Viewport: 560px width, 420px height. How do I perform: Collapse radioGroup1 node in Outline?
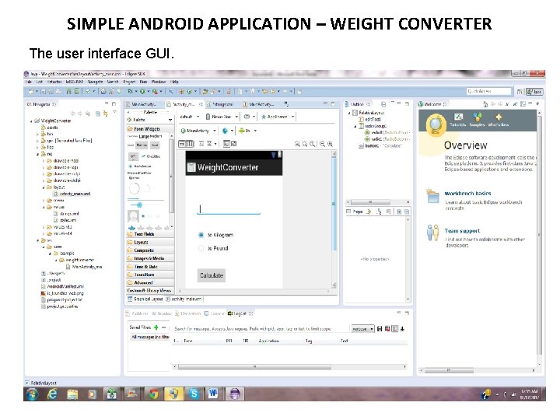pos(355,127)
